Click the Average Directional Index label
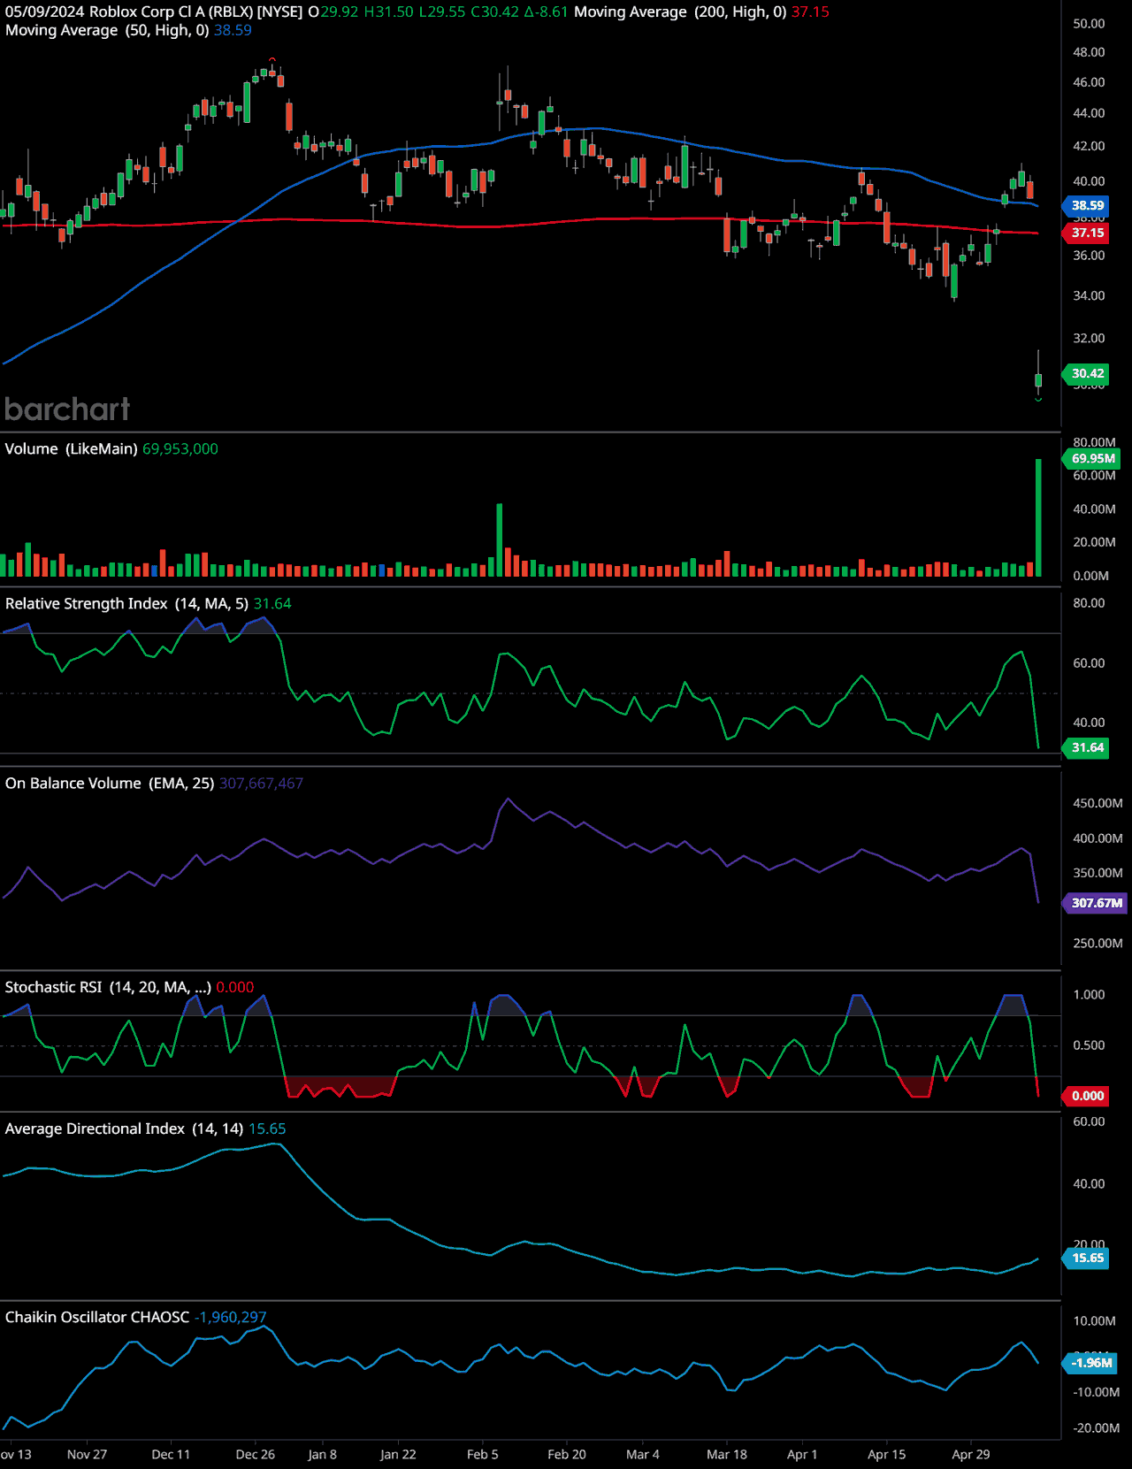The height and width of the screenshot is (1469, 1132). 124,1129
